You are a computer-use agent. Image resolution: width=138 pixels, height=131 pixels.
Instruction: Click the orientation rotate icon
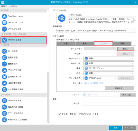pos(86,73)
